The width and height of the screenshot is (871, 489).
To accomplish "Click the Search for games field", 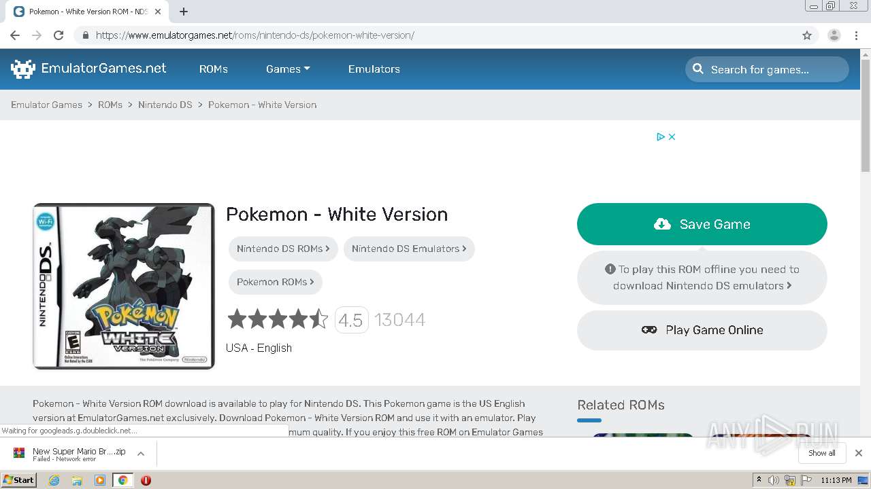I will click(767, 69).
